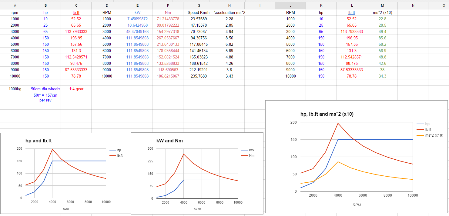Click the "hp and lb.ft" chart title

coord(41,141)
